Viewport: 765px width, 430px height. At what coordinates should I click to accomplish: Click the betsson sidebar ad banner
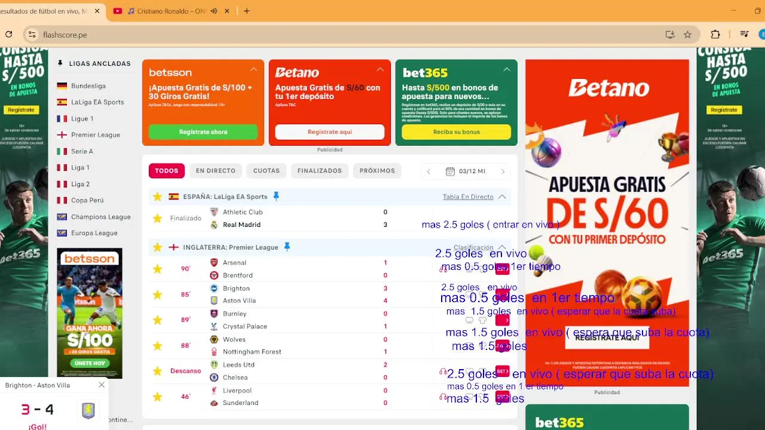pos(90,314)
